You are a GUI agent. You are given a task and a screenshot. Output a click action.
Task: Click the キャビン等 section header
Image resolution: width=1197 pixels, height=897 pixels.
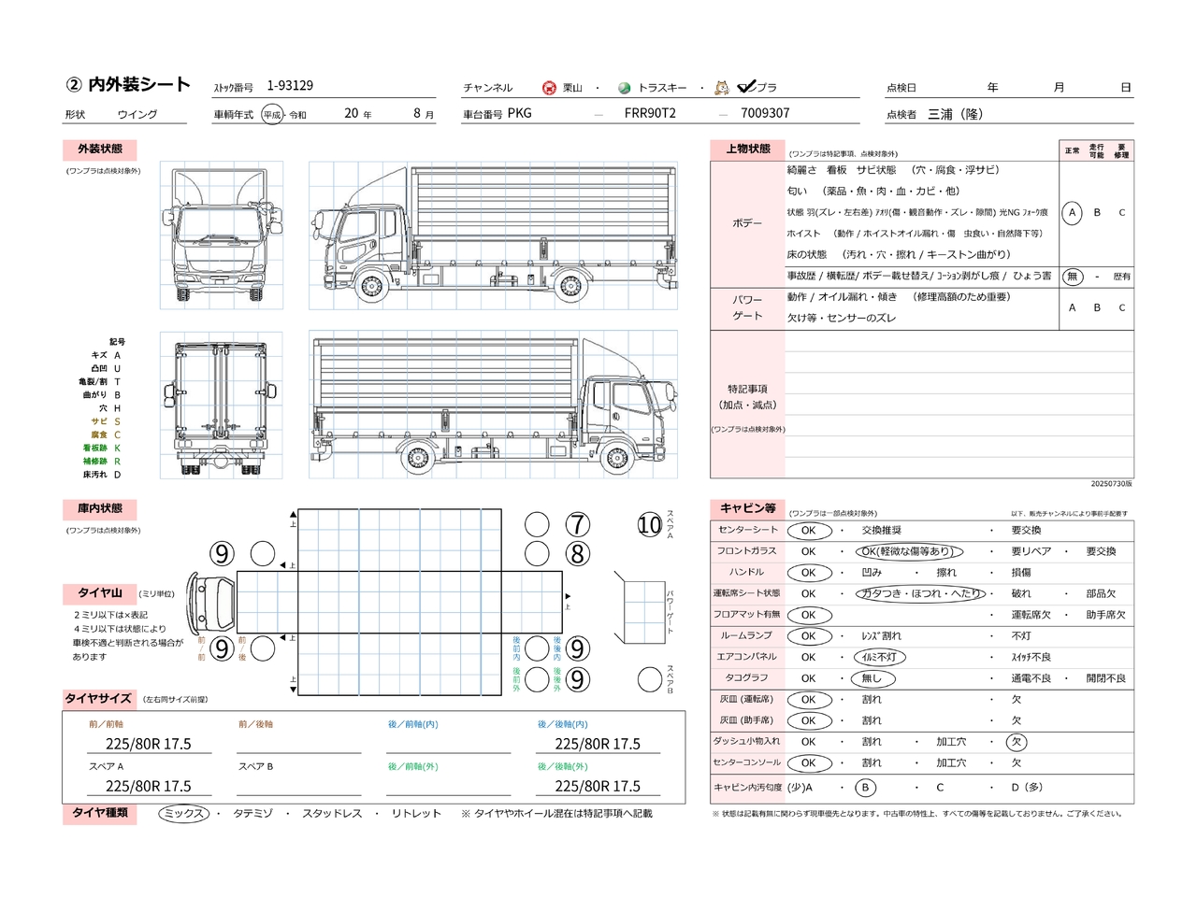[747, 509]
